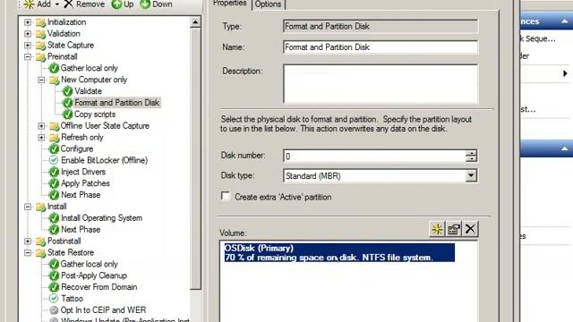
Task: Expand the State Capture folder
Action: point(28,46)
